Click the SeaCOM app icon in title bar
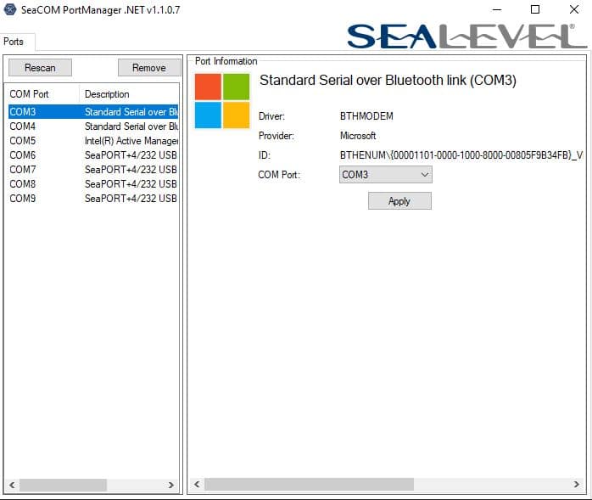592x500 pixels. pos(9,9)
